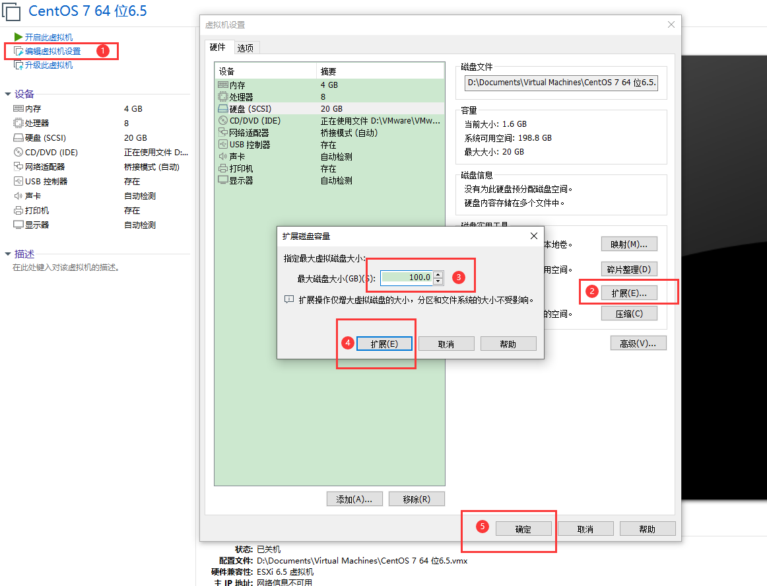Screen dimensions: 767x586
Task: Click '20 GB' value in left device panel
Action: coord(135,138)
